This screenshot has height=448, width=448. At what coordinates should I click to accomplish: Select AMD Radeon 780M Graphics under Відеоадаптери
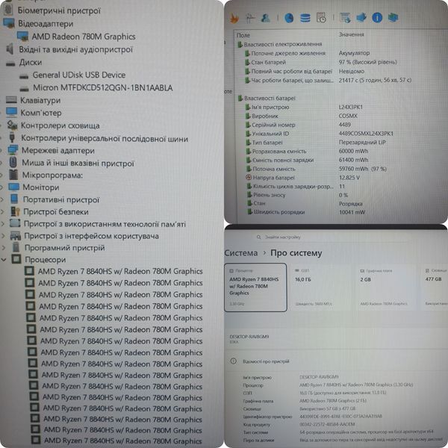click(x=84, y=37)
